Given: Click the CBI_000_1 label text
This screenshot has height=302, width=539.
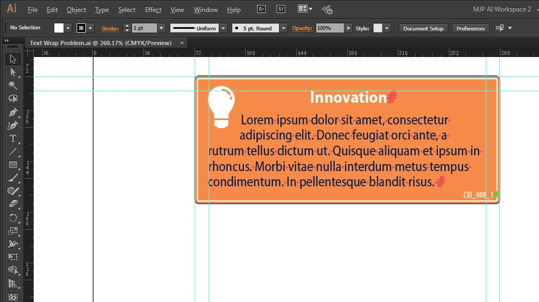Looking at the screenshot, I should pyautogui.click(x=478, y=195).
